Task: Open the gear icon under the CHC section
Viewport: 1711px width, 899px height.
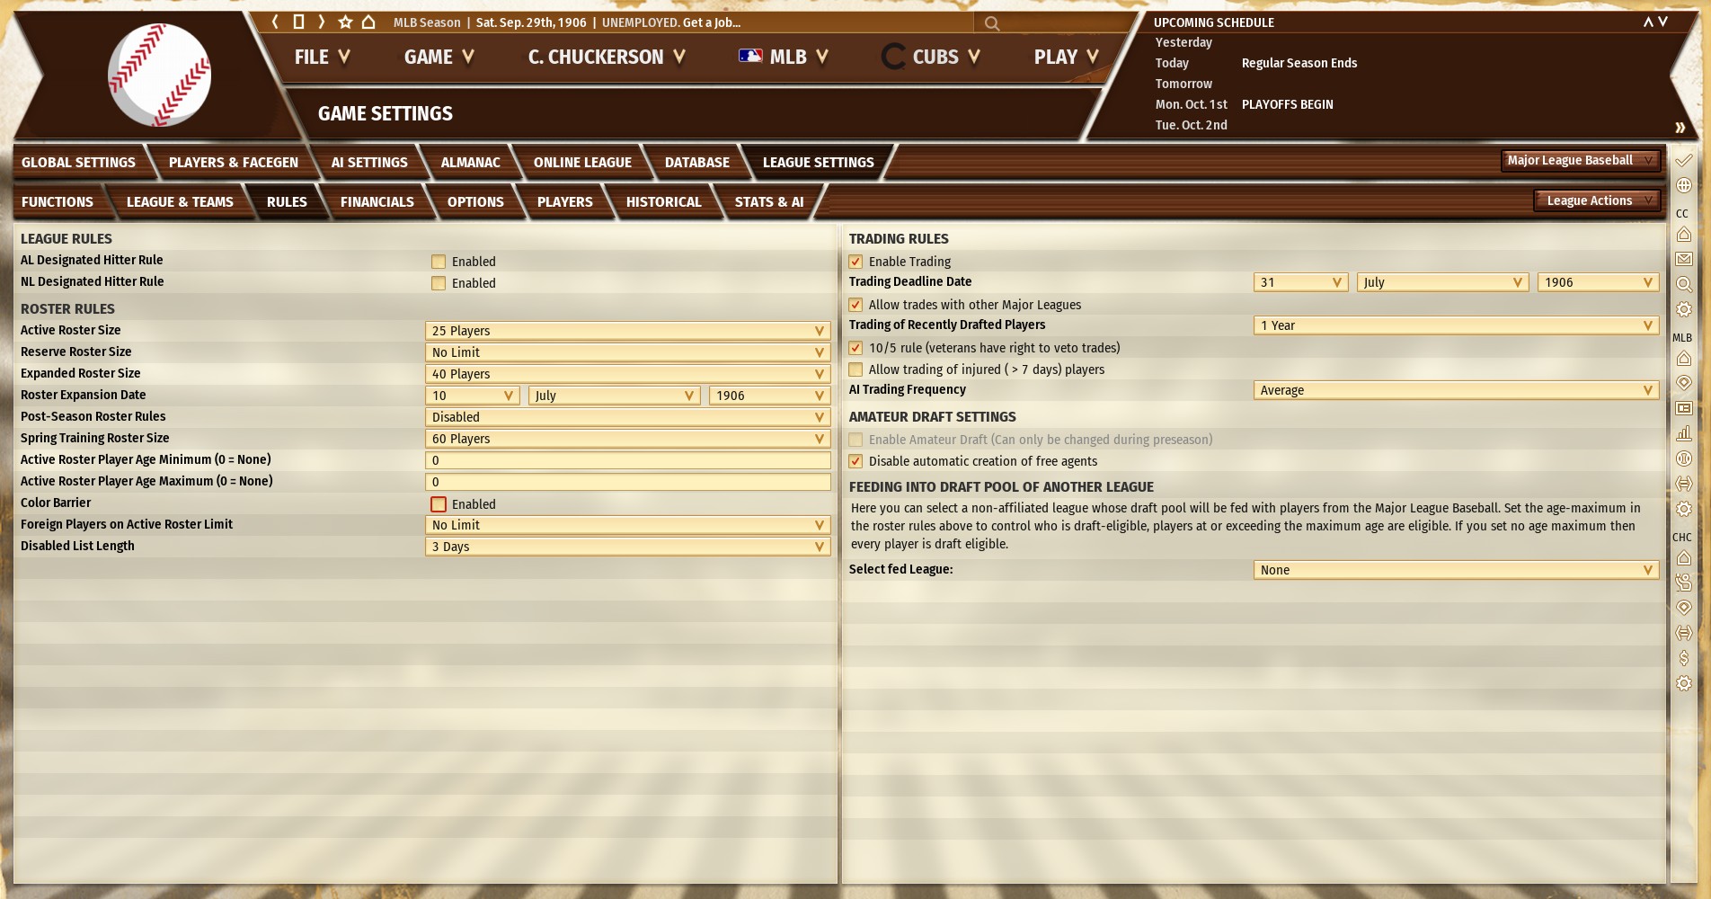Action: click(1684, 683)
